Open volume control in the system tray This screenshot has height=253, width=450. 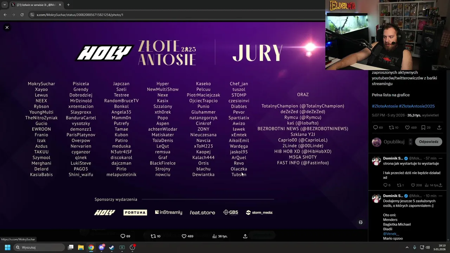click(x=428, y=247)
